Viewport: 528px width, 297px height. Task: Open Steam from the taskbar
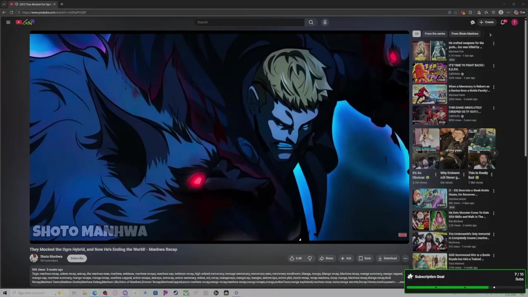coord(176,293)
